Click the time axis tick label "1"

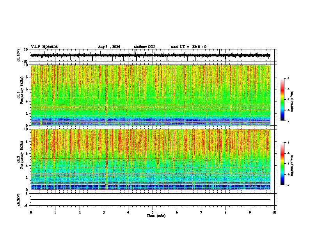coord(55,212)
